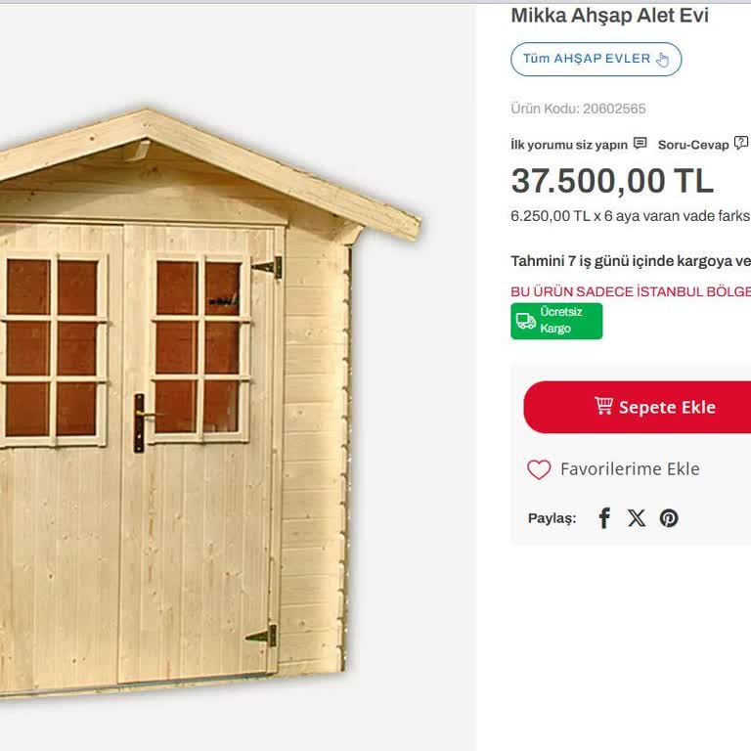Click the shopping cart icon in Sepete Ekle

[603, 406]
